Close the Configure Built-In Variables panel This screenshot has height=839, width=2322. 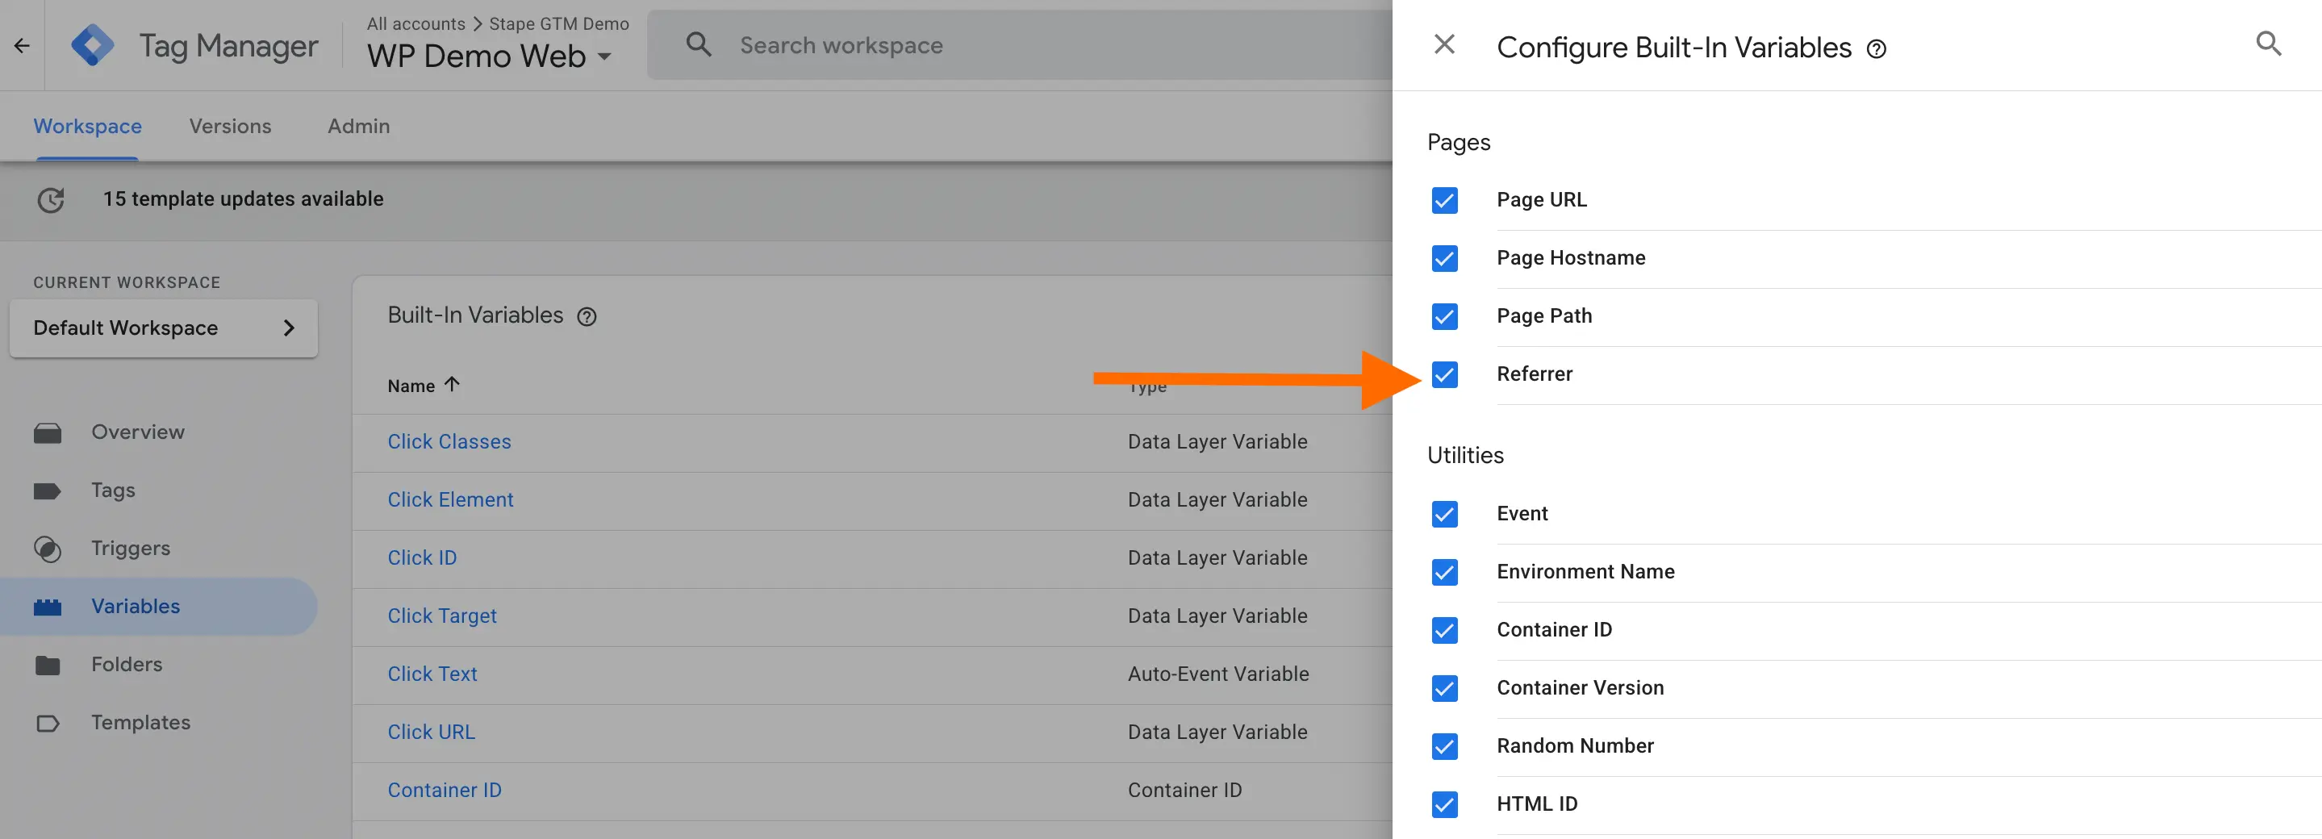tap(1444, 44)
